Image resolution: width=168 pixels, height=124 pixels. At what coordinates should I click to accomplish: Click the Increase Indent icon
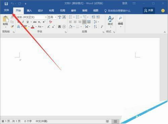[x=98, y=17]
